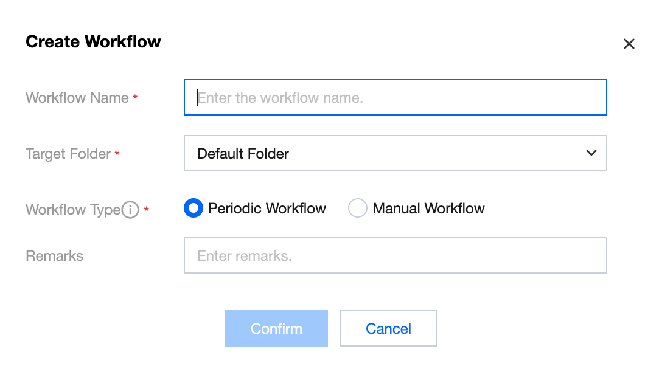Click the "Create Workflow" dialog title
This screenshot has height=366, width=662.
point(93,42)
